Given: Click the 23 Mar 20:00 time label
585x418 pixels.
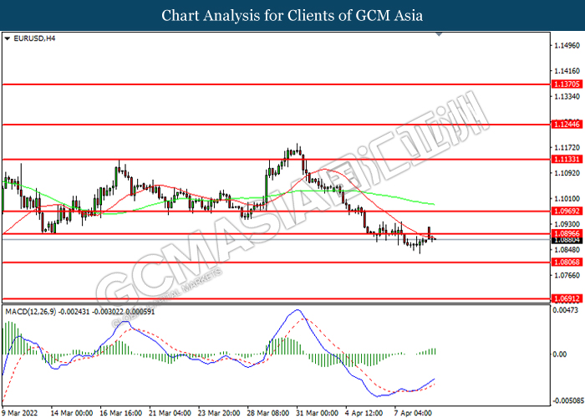Looking at the screenshot, I should click(x=219, y=413).
